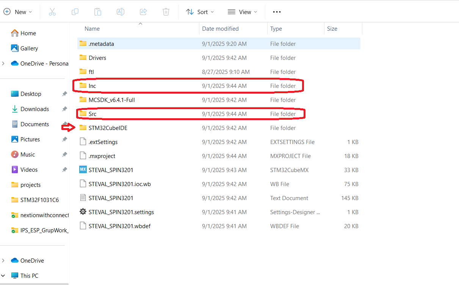Sort files by the Size column
Screen dimensions: 459x285
click(x=332, y=28)
